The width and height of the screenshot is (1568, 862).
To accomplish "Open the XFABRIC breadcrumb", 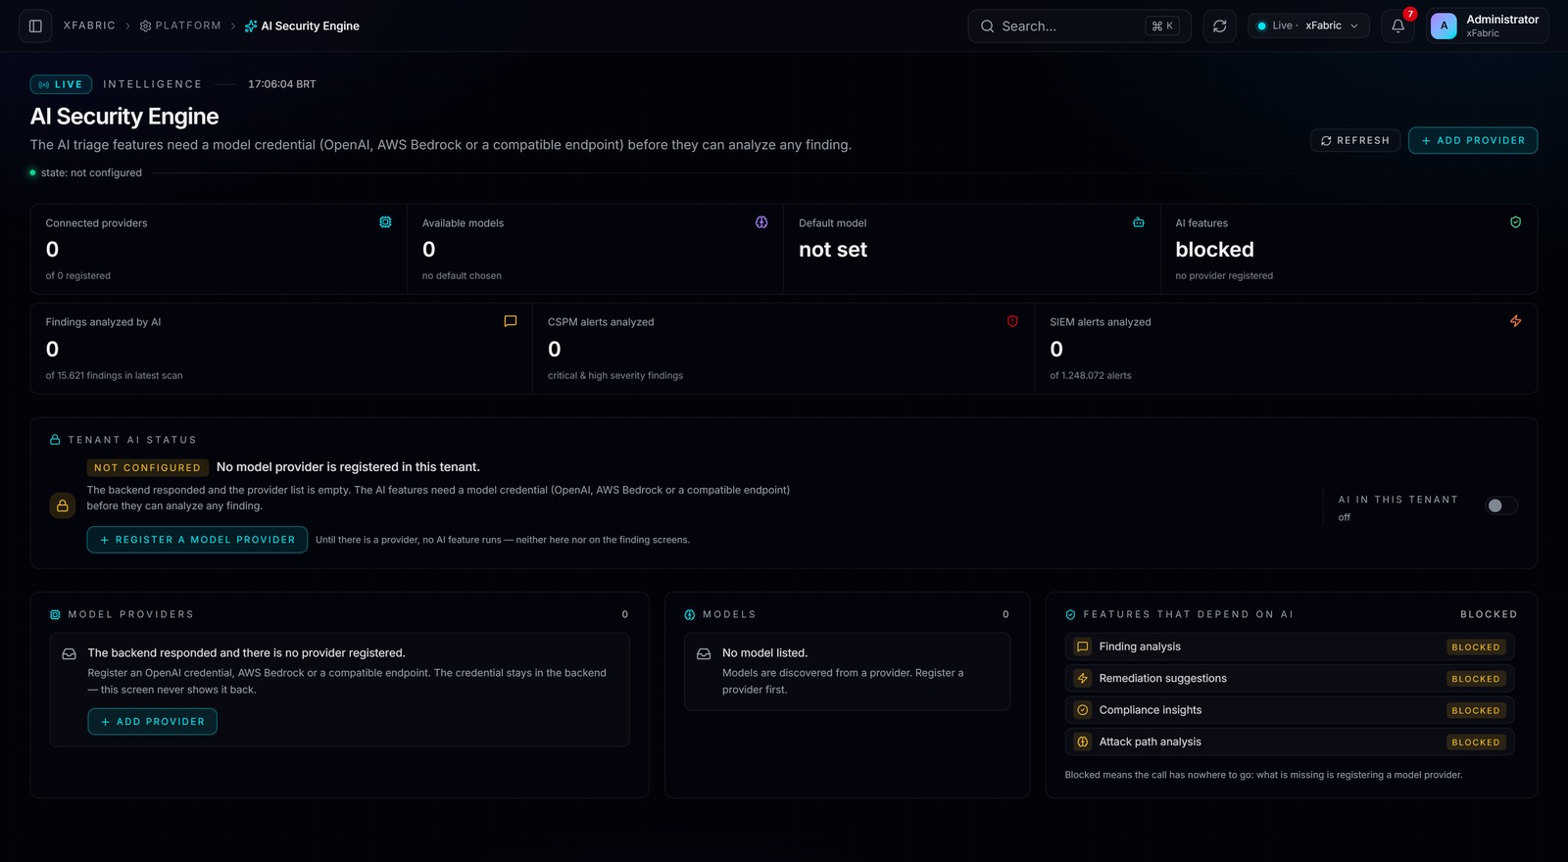I will point(89,25).
